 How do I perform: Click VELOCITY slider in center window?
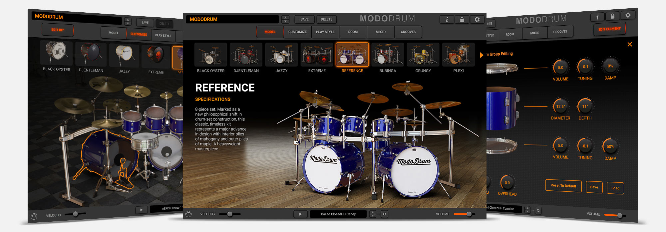coord(230,214)
